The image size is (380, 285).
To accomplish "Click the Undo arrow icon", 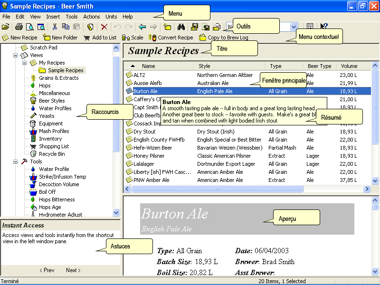I will tap(118, 27).
